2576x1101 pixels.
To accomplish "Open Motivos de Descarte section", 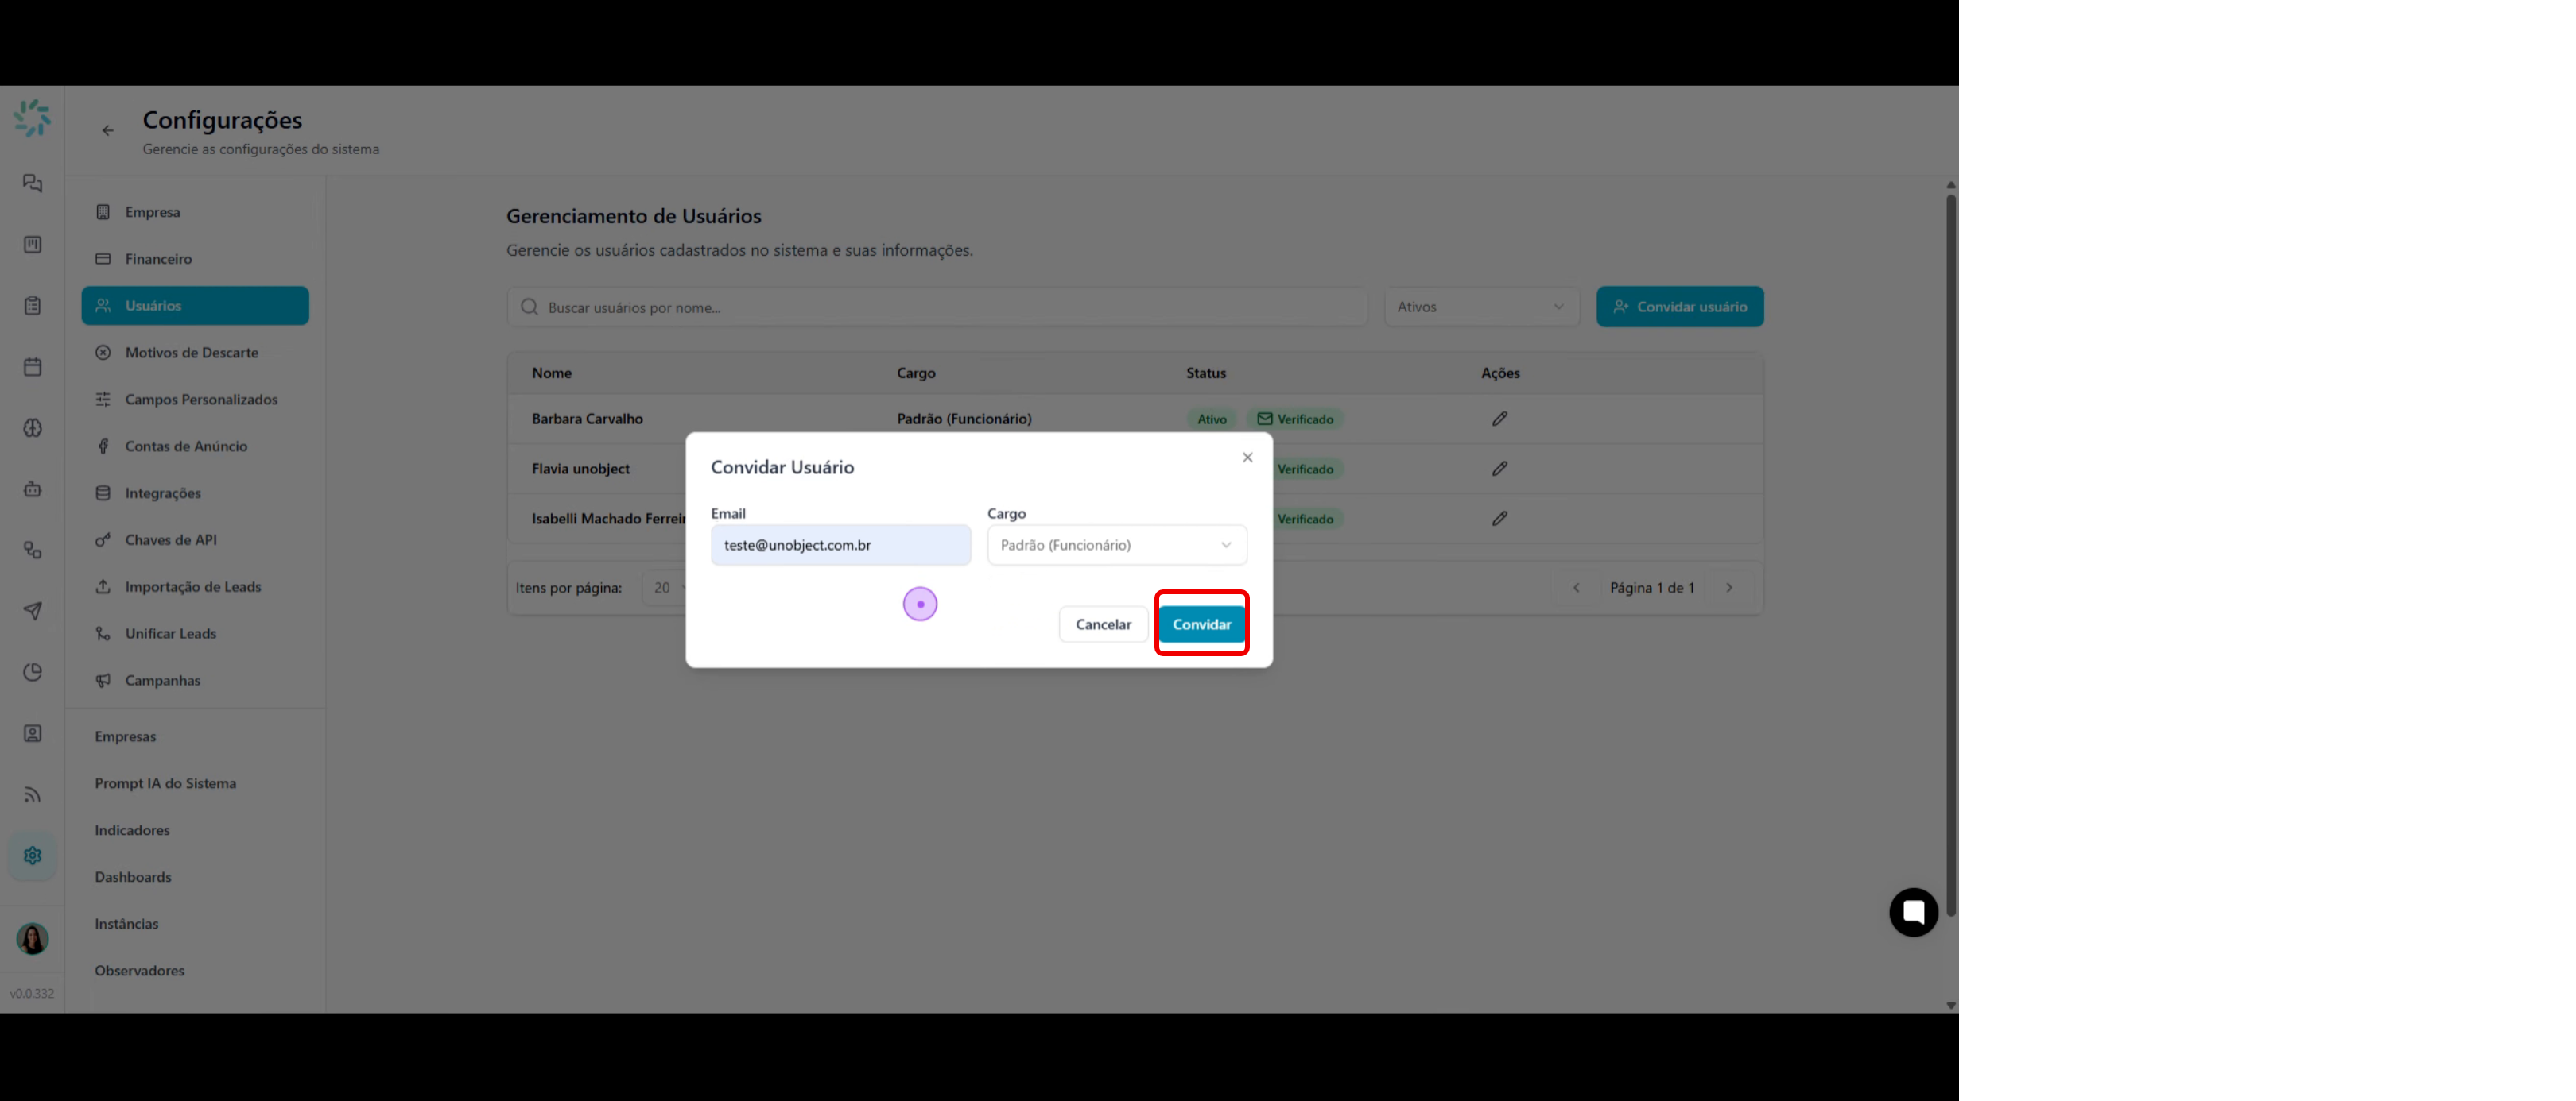I will [195, 352].
